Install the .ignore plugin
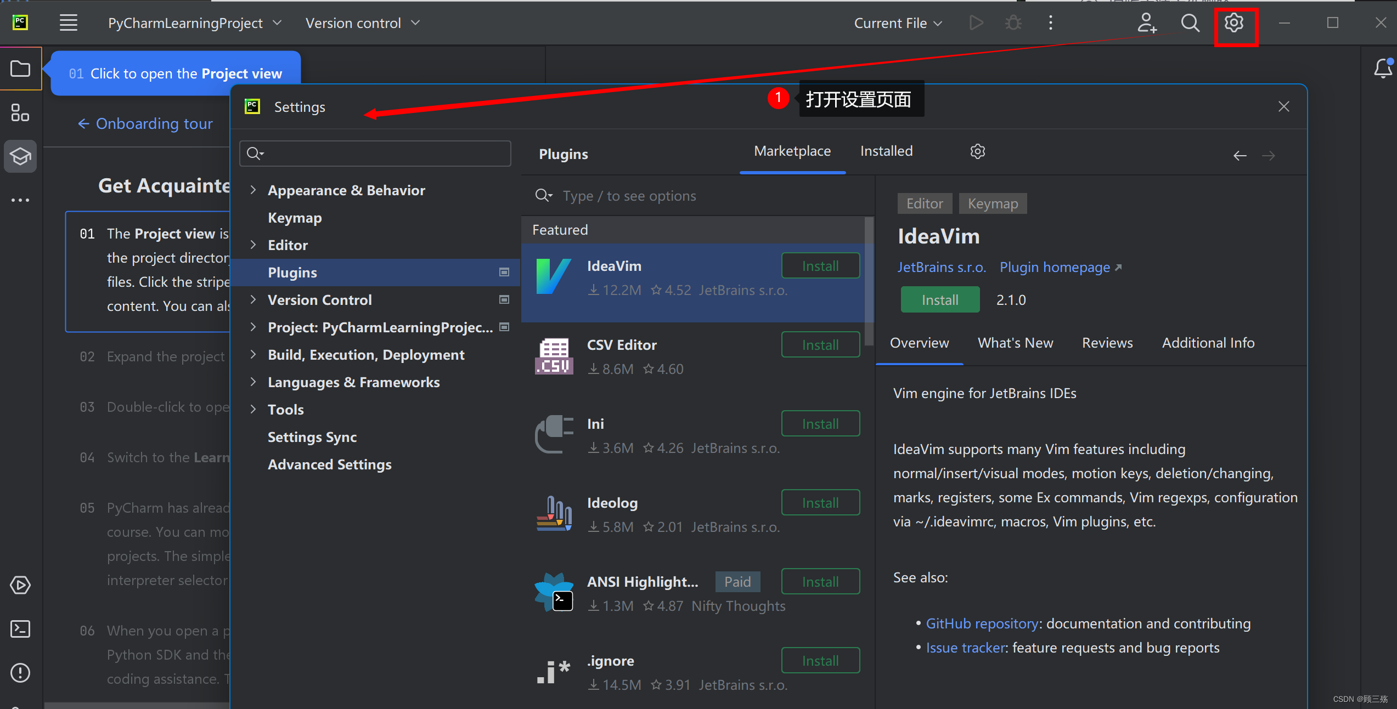 [820, 661]
